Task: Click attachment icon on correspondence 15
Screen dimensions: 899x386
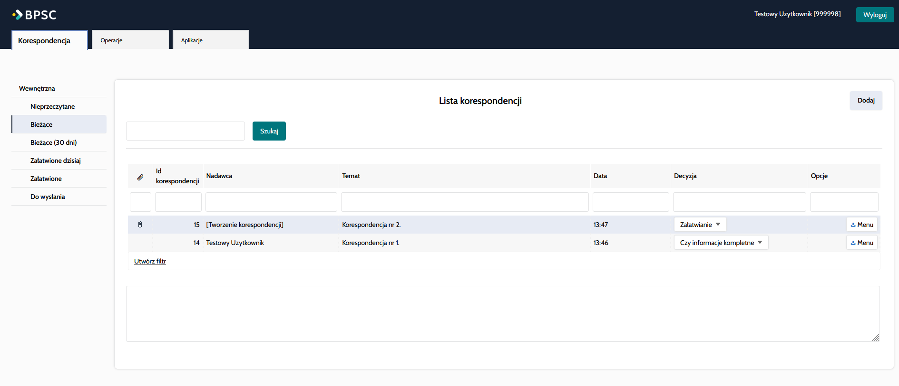Action: coord(140,225)
